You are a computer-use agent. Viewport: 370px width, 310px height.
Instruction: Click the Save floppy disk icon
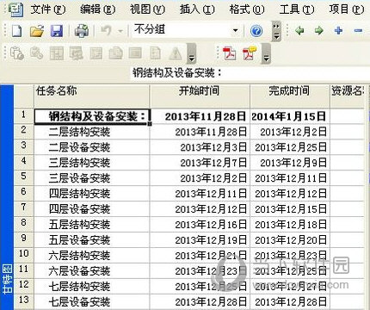click(x=57, y=30)
